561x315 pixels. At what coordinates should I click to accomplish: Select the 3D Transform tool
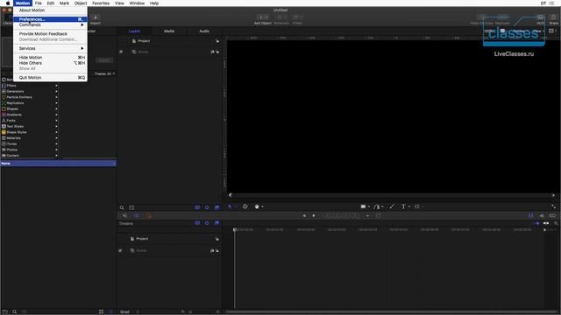coord(245,206)
